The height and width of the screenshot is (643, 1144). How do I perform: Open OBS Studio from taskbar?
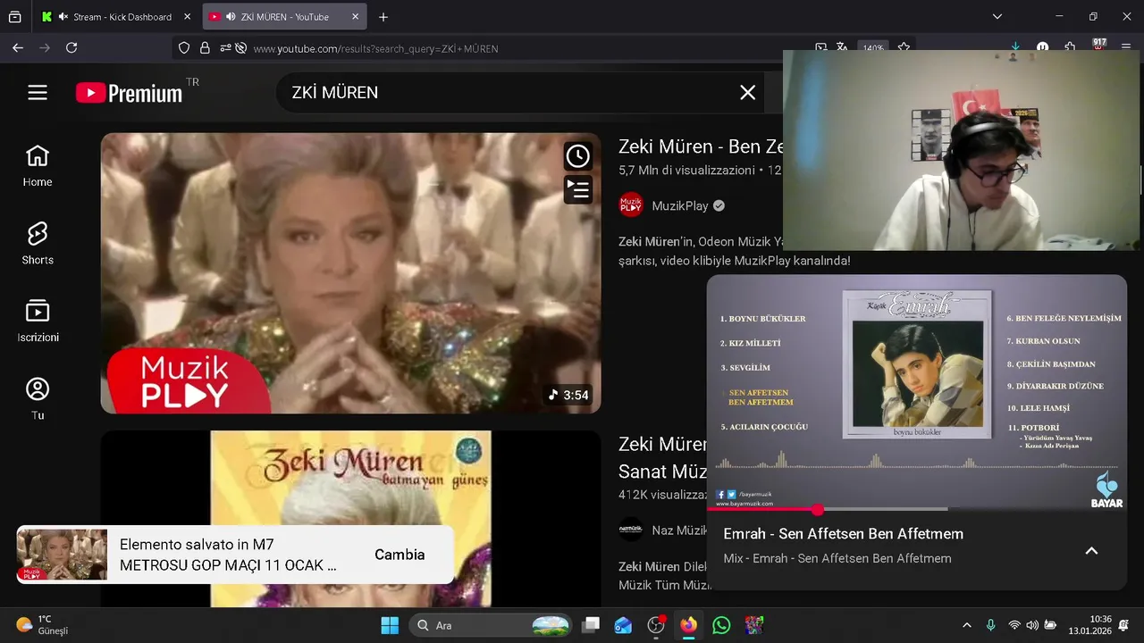point(656,625)
